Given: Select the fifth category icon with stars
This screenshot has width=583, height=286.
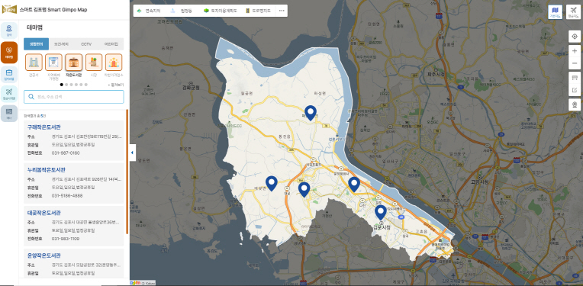Looking at the screenshot, I should [114, 62].
